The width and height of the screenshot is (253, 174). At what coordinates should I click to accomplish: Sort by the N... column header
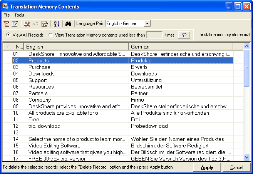13,47
